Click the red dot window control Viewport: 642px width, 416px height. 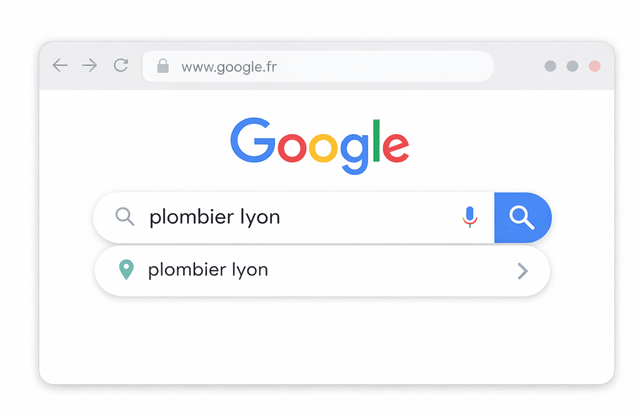tap(594, 66)
